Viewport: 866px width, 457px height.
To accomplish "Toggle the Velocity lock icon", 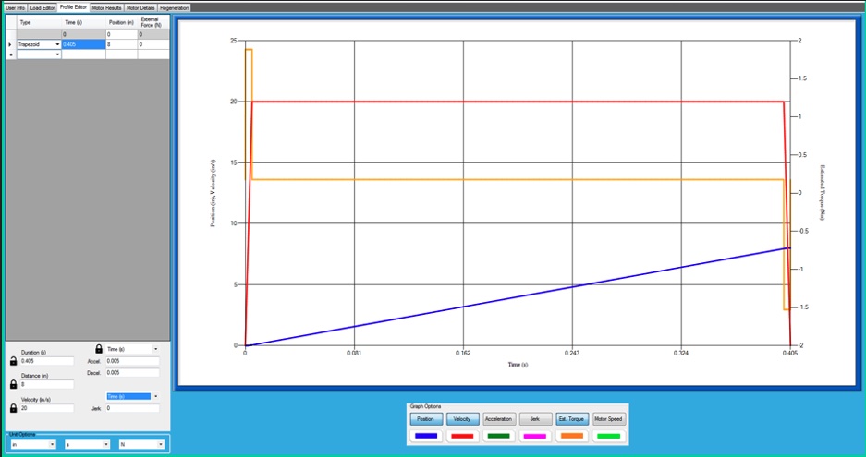I will click(13, 408).
